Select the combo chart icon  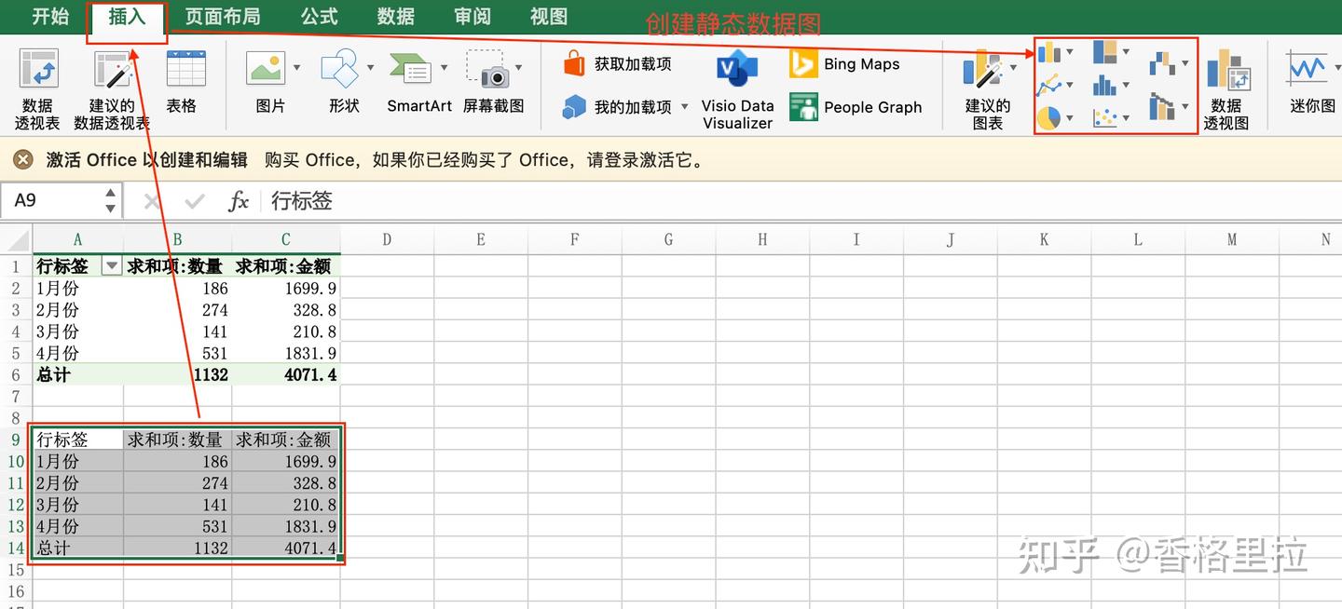pos(1162,106)
